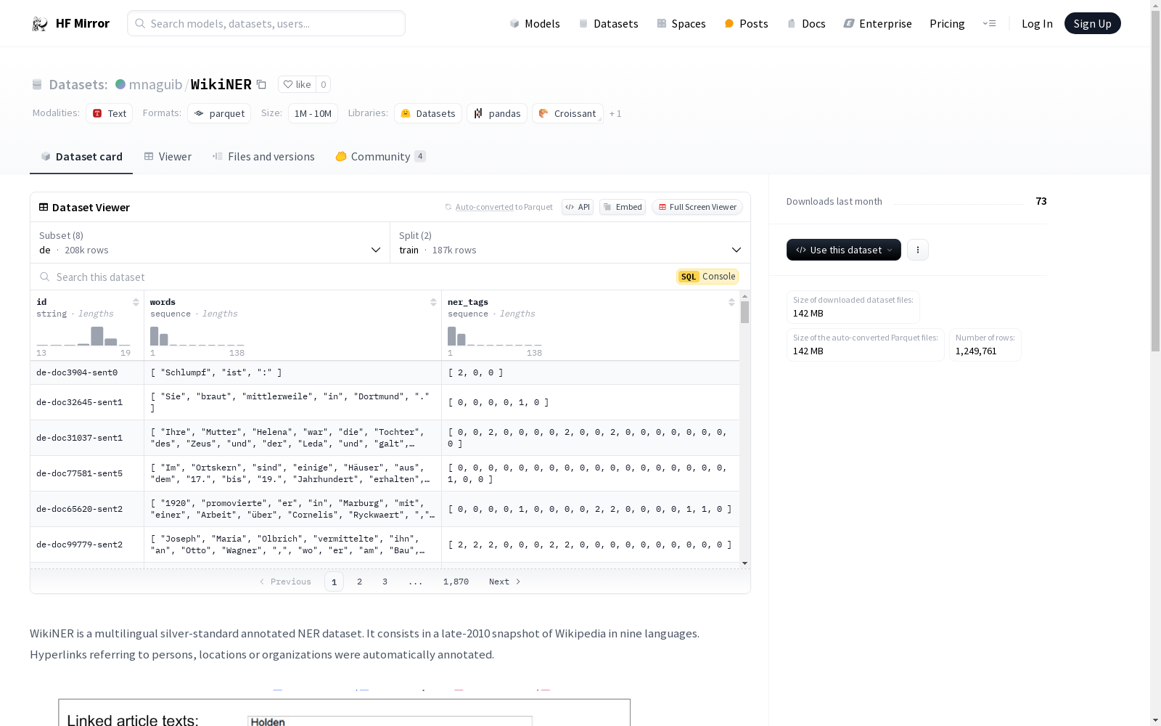Image resolution: width=1161 pixels, height=726 pixels.
Task: Open the three-dot more options button
Action: [x=918, y=250]
